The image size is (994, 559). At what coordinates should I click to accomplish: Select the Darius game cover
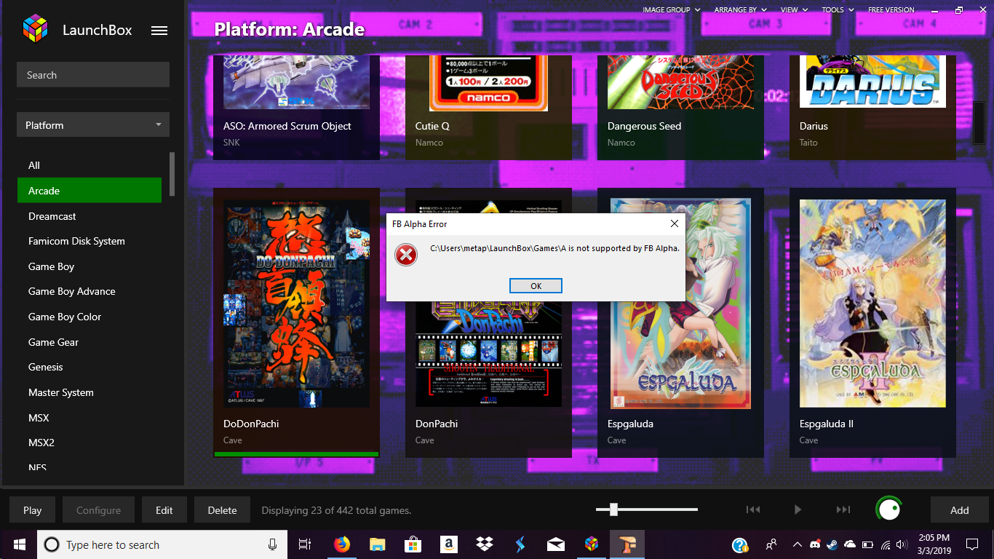[872, 81]
